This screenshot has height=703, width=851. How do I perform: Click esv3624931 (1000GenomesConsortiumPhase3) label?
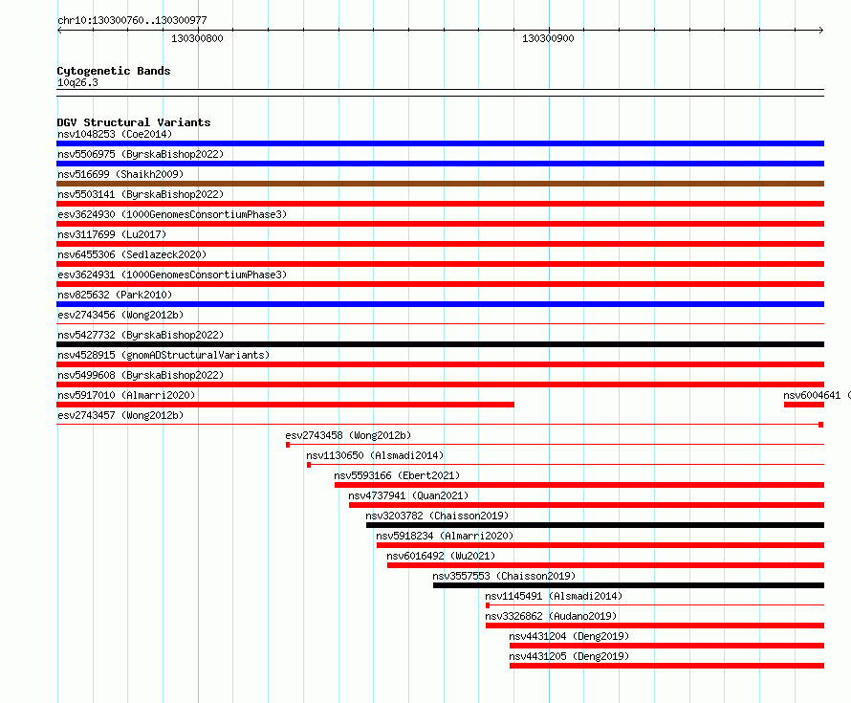point(172,275)
